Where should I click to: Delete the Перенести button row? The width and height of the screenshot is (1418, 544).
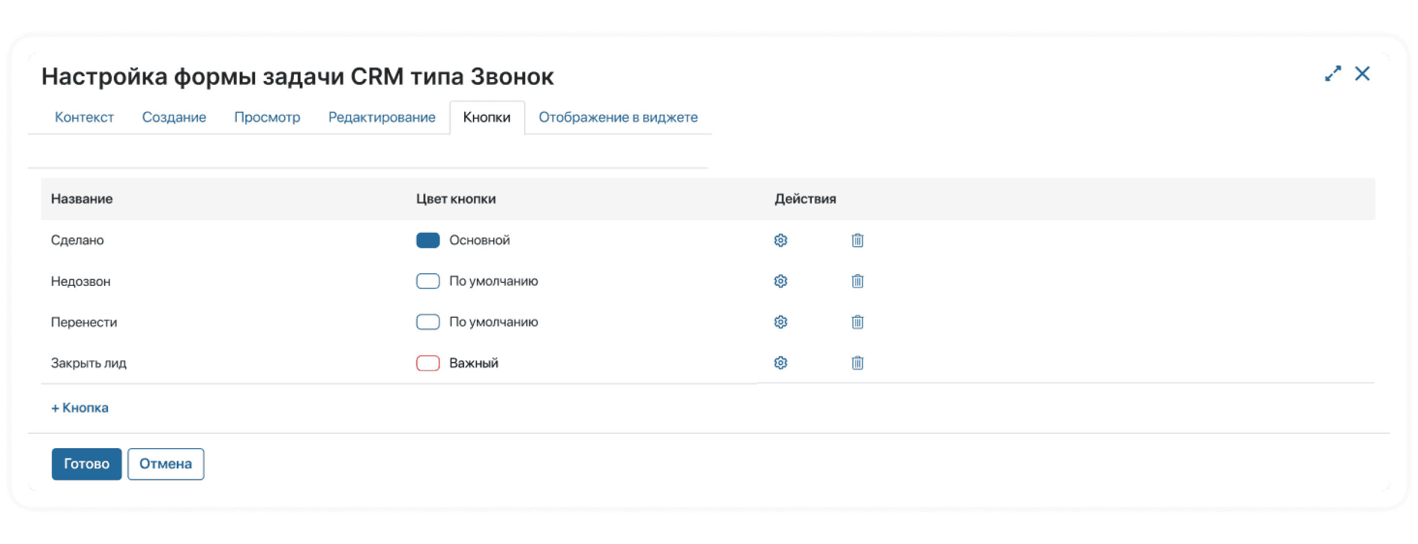click(x=857, y=322)
